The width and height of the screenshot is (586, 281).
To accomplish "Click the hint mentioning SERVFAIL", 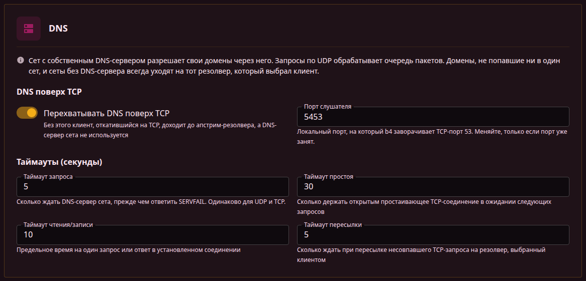I will (x=151, y=202).
